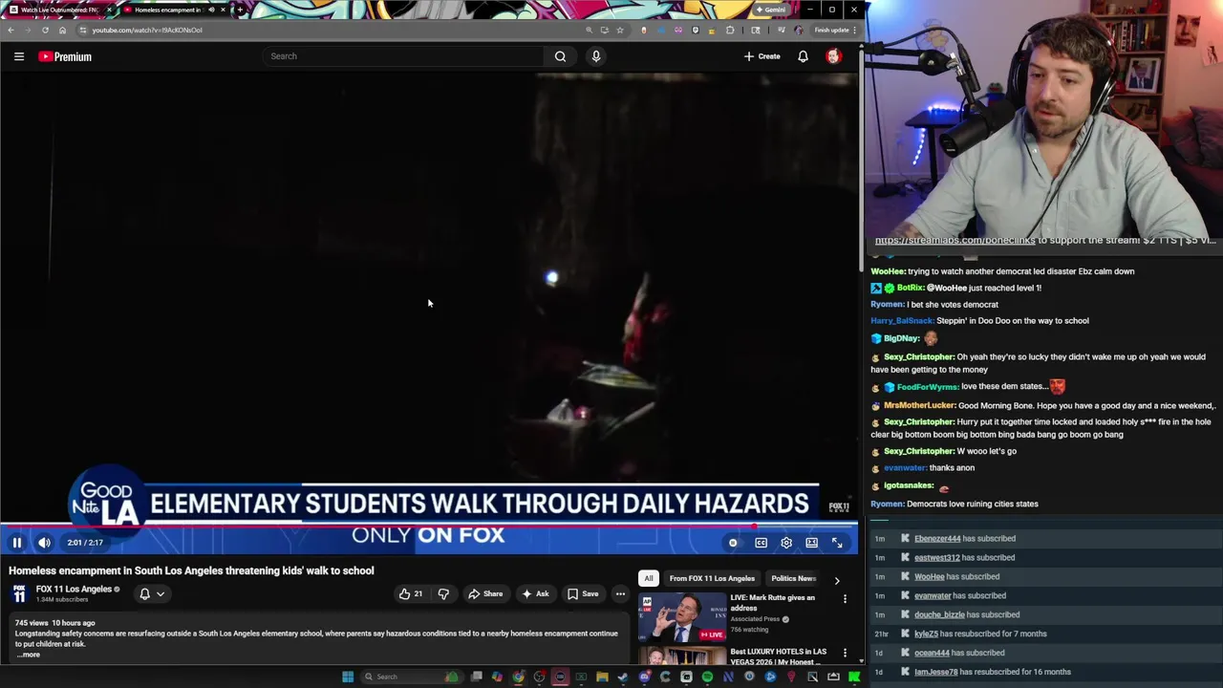Start voice search with the microphone
Image resolution: width=1223 pixels, height=688 pixels.
(596, 56)
